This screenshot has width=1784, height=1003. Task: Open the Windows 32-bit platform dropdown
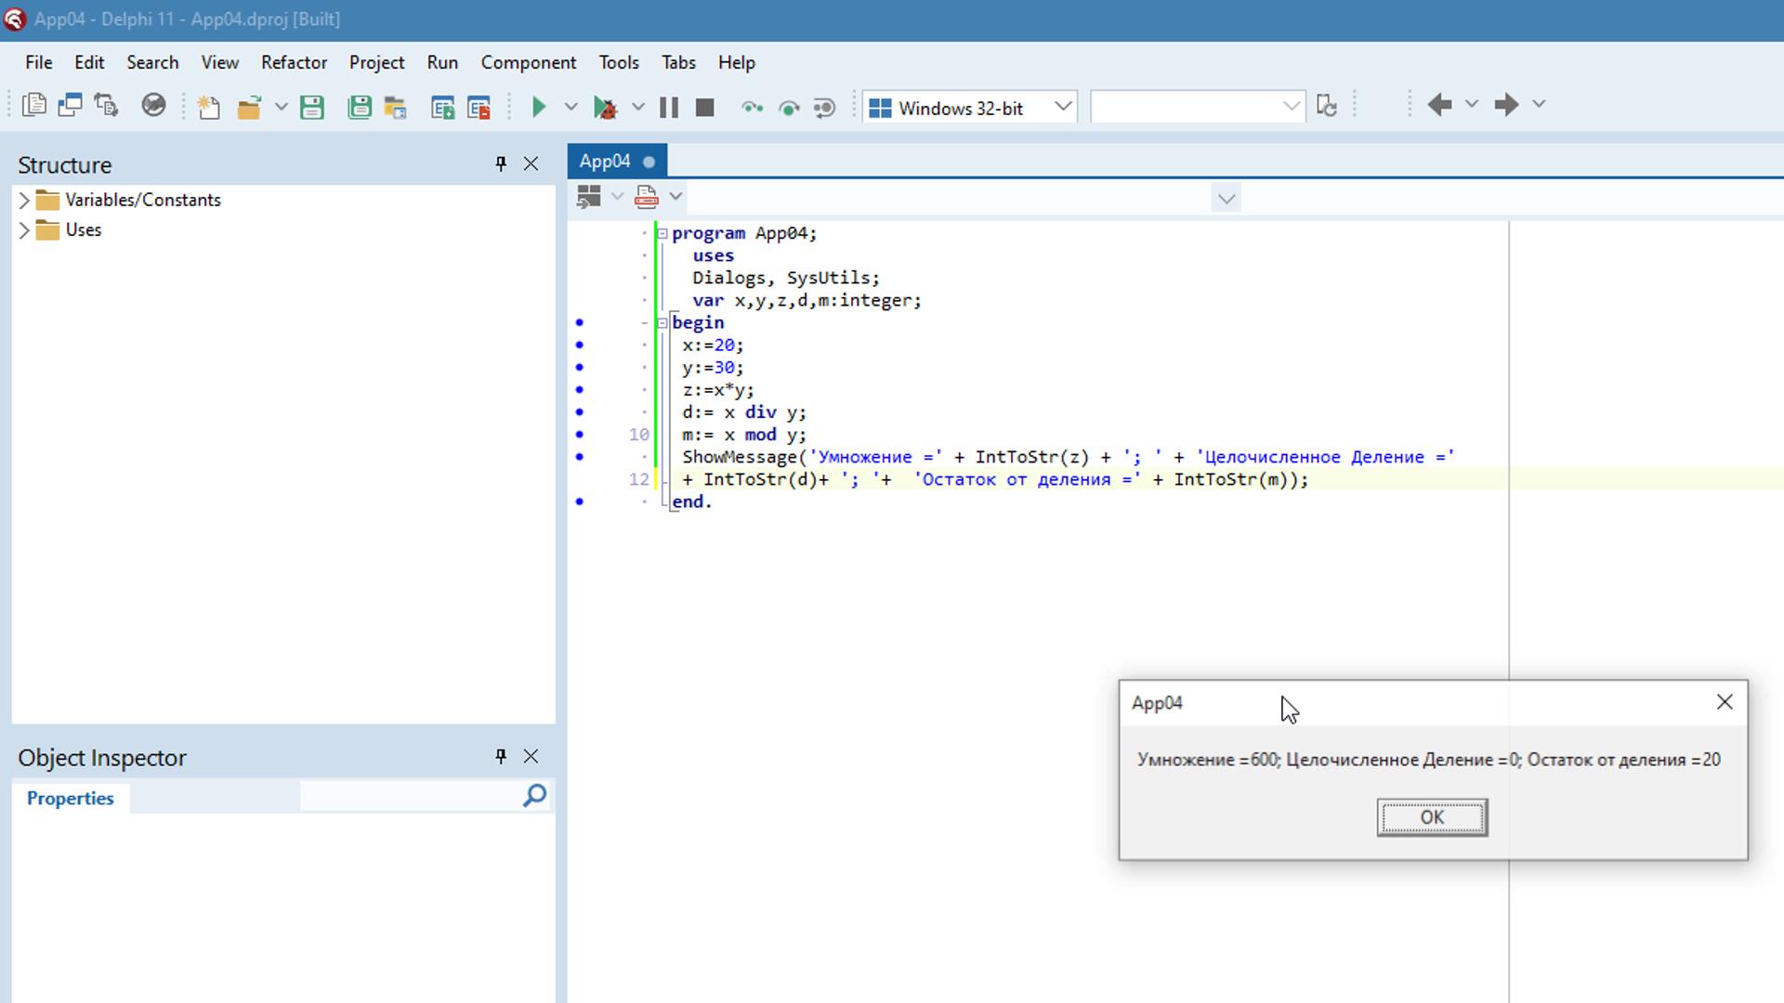pyautogui.click(x=1063, y=106)
